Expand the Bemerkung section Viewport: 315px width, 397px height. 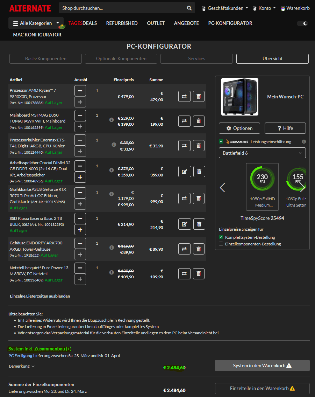[22, 366]
